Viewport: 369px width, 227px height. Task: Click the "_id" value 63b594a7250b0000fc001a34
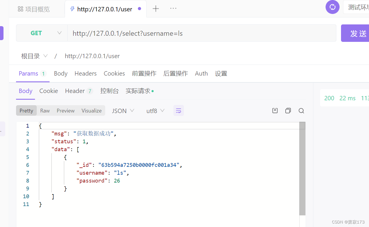coord(139,165)
